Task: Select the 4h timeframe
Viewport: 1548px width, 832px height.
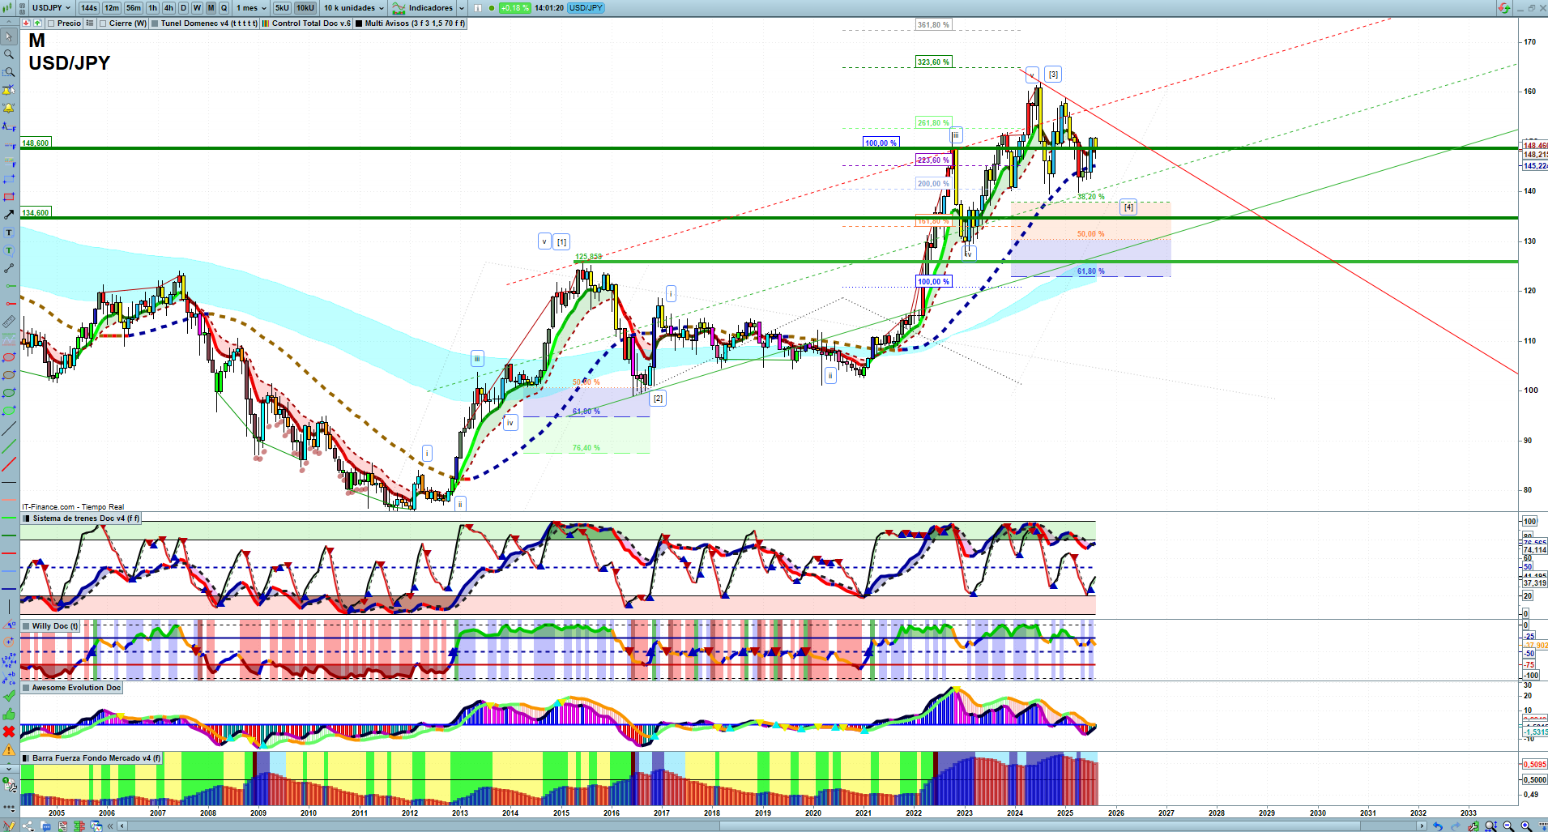Action: (168, 8)
